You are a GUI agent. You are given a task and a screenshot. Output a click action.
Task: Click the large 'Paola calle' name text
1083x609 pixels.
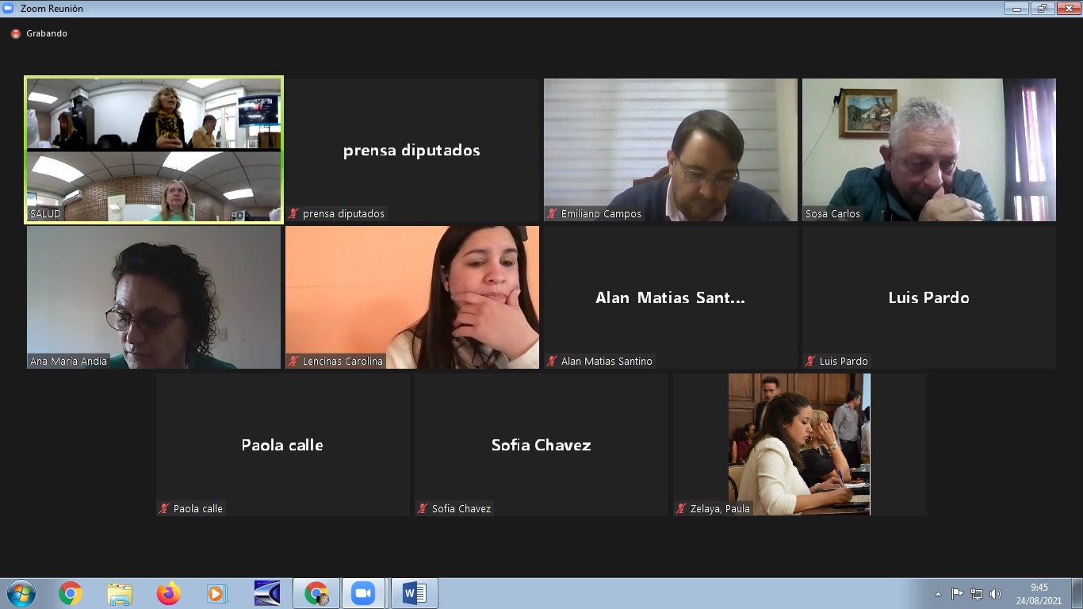pyautogui.click(x=282, y=446)
